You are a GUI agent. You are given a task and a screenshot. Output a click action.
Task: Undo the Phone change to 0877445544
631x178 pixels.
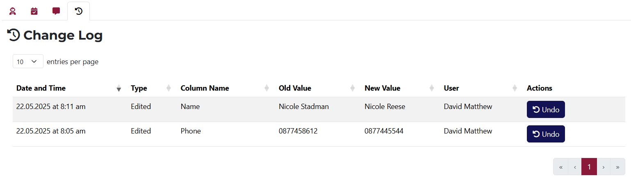point(546,134)
